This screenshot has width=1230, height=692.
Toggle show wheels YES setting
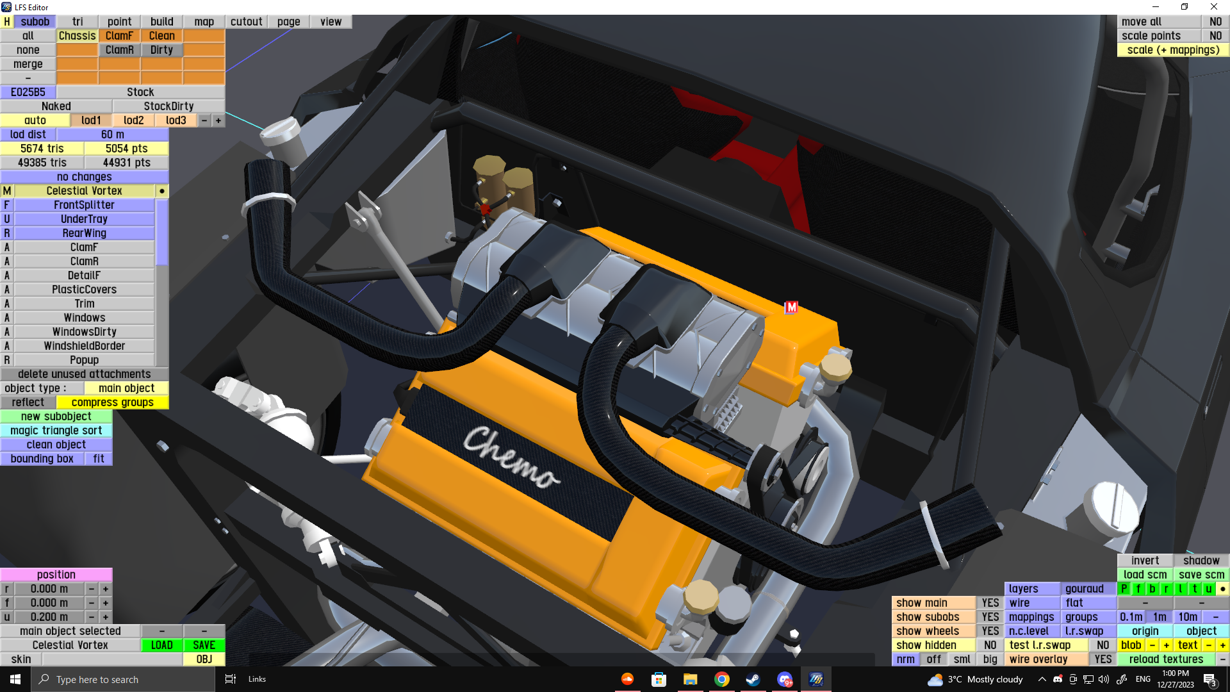(x=990, y=631)
